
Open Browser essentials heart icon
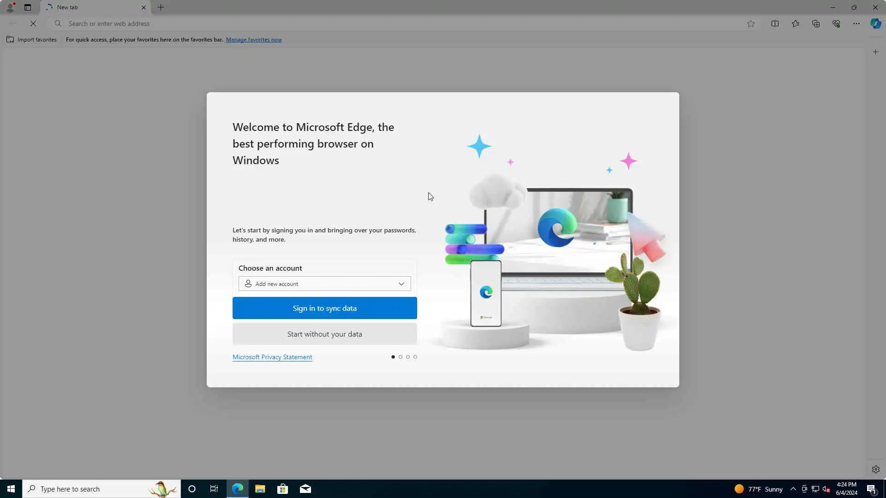[836, 24]
